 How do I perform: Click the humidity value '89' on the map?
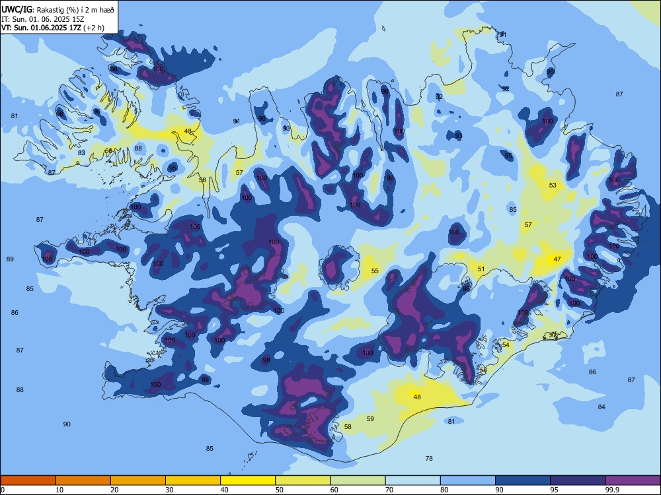click(10, 259)
